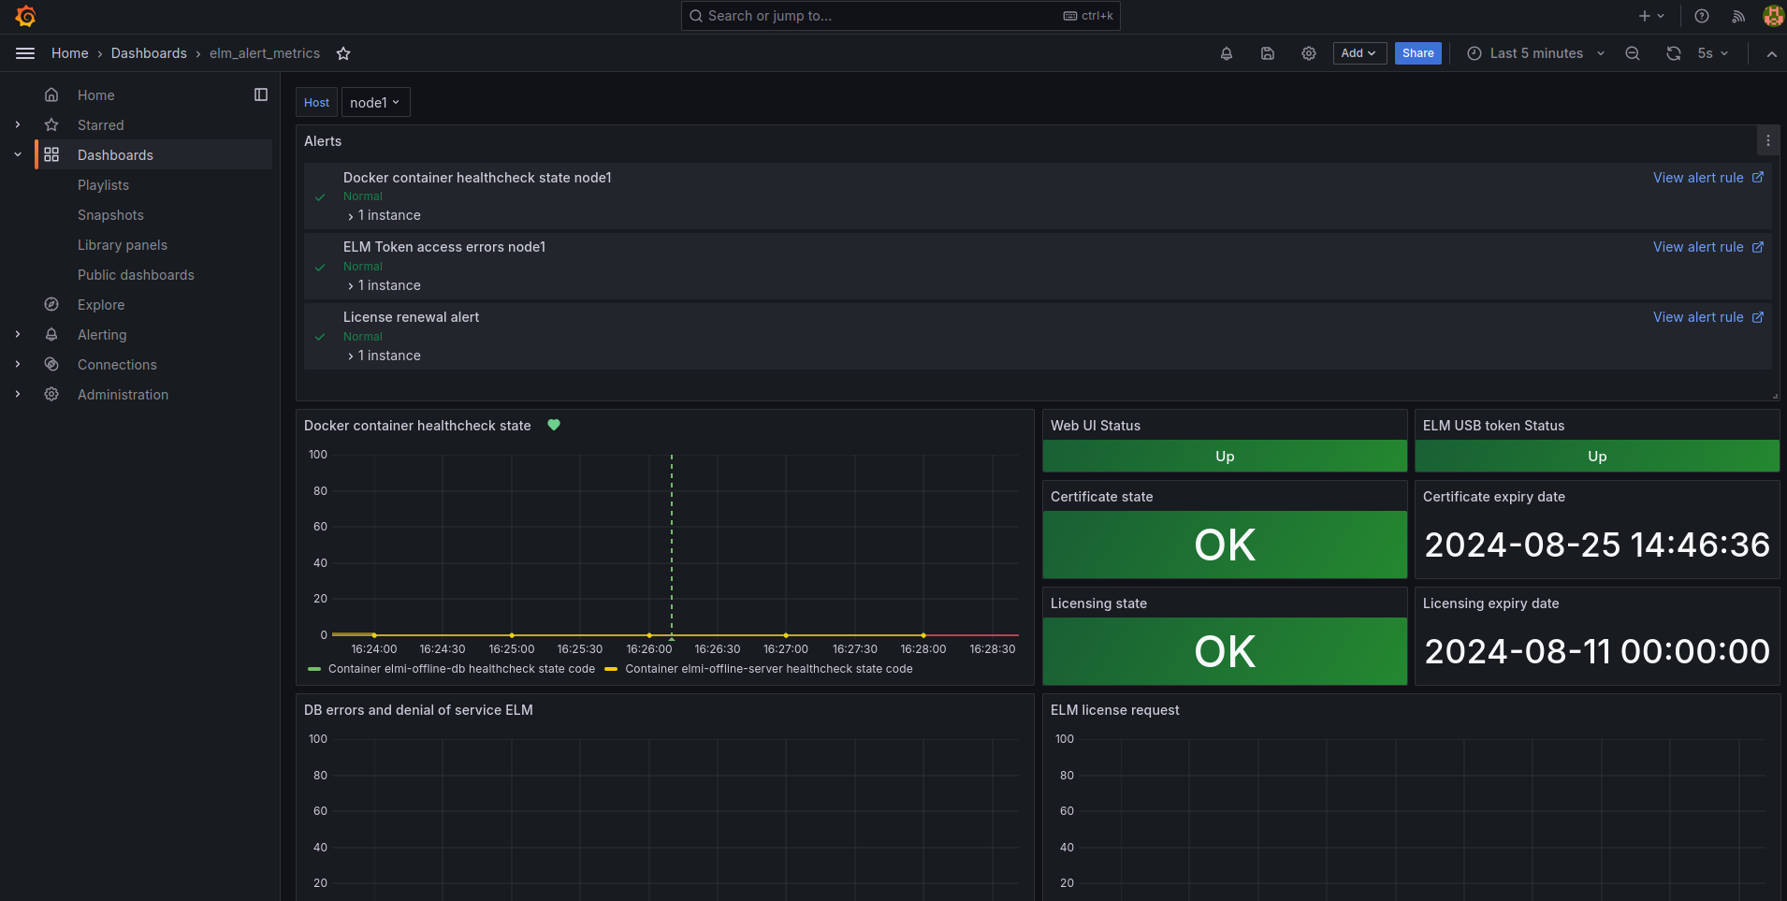The height and width of the screenshot is (901, 1787).
Task: Open the alert rules bell icon
Action: point(1227,53)
